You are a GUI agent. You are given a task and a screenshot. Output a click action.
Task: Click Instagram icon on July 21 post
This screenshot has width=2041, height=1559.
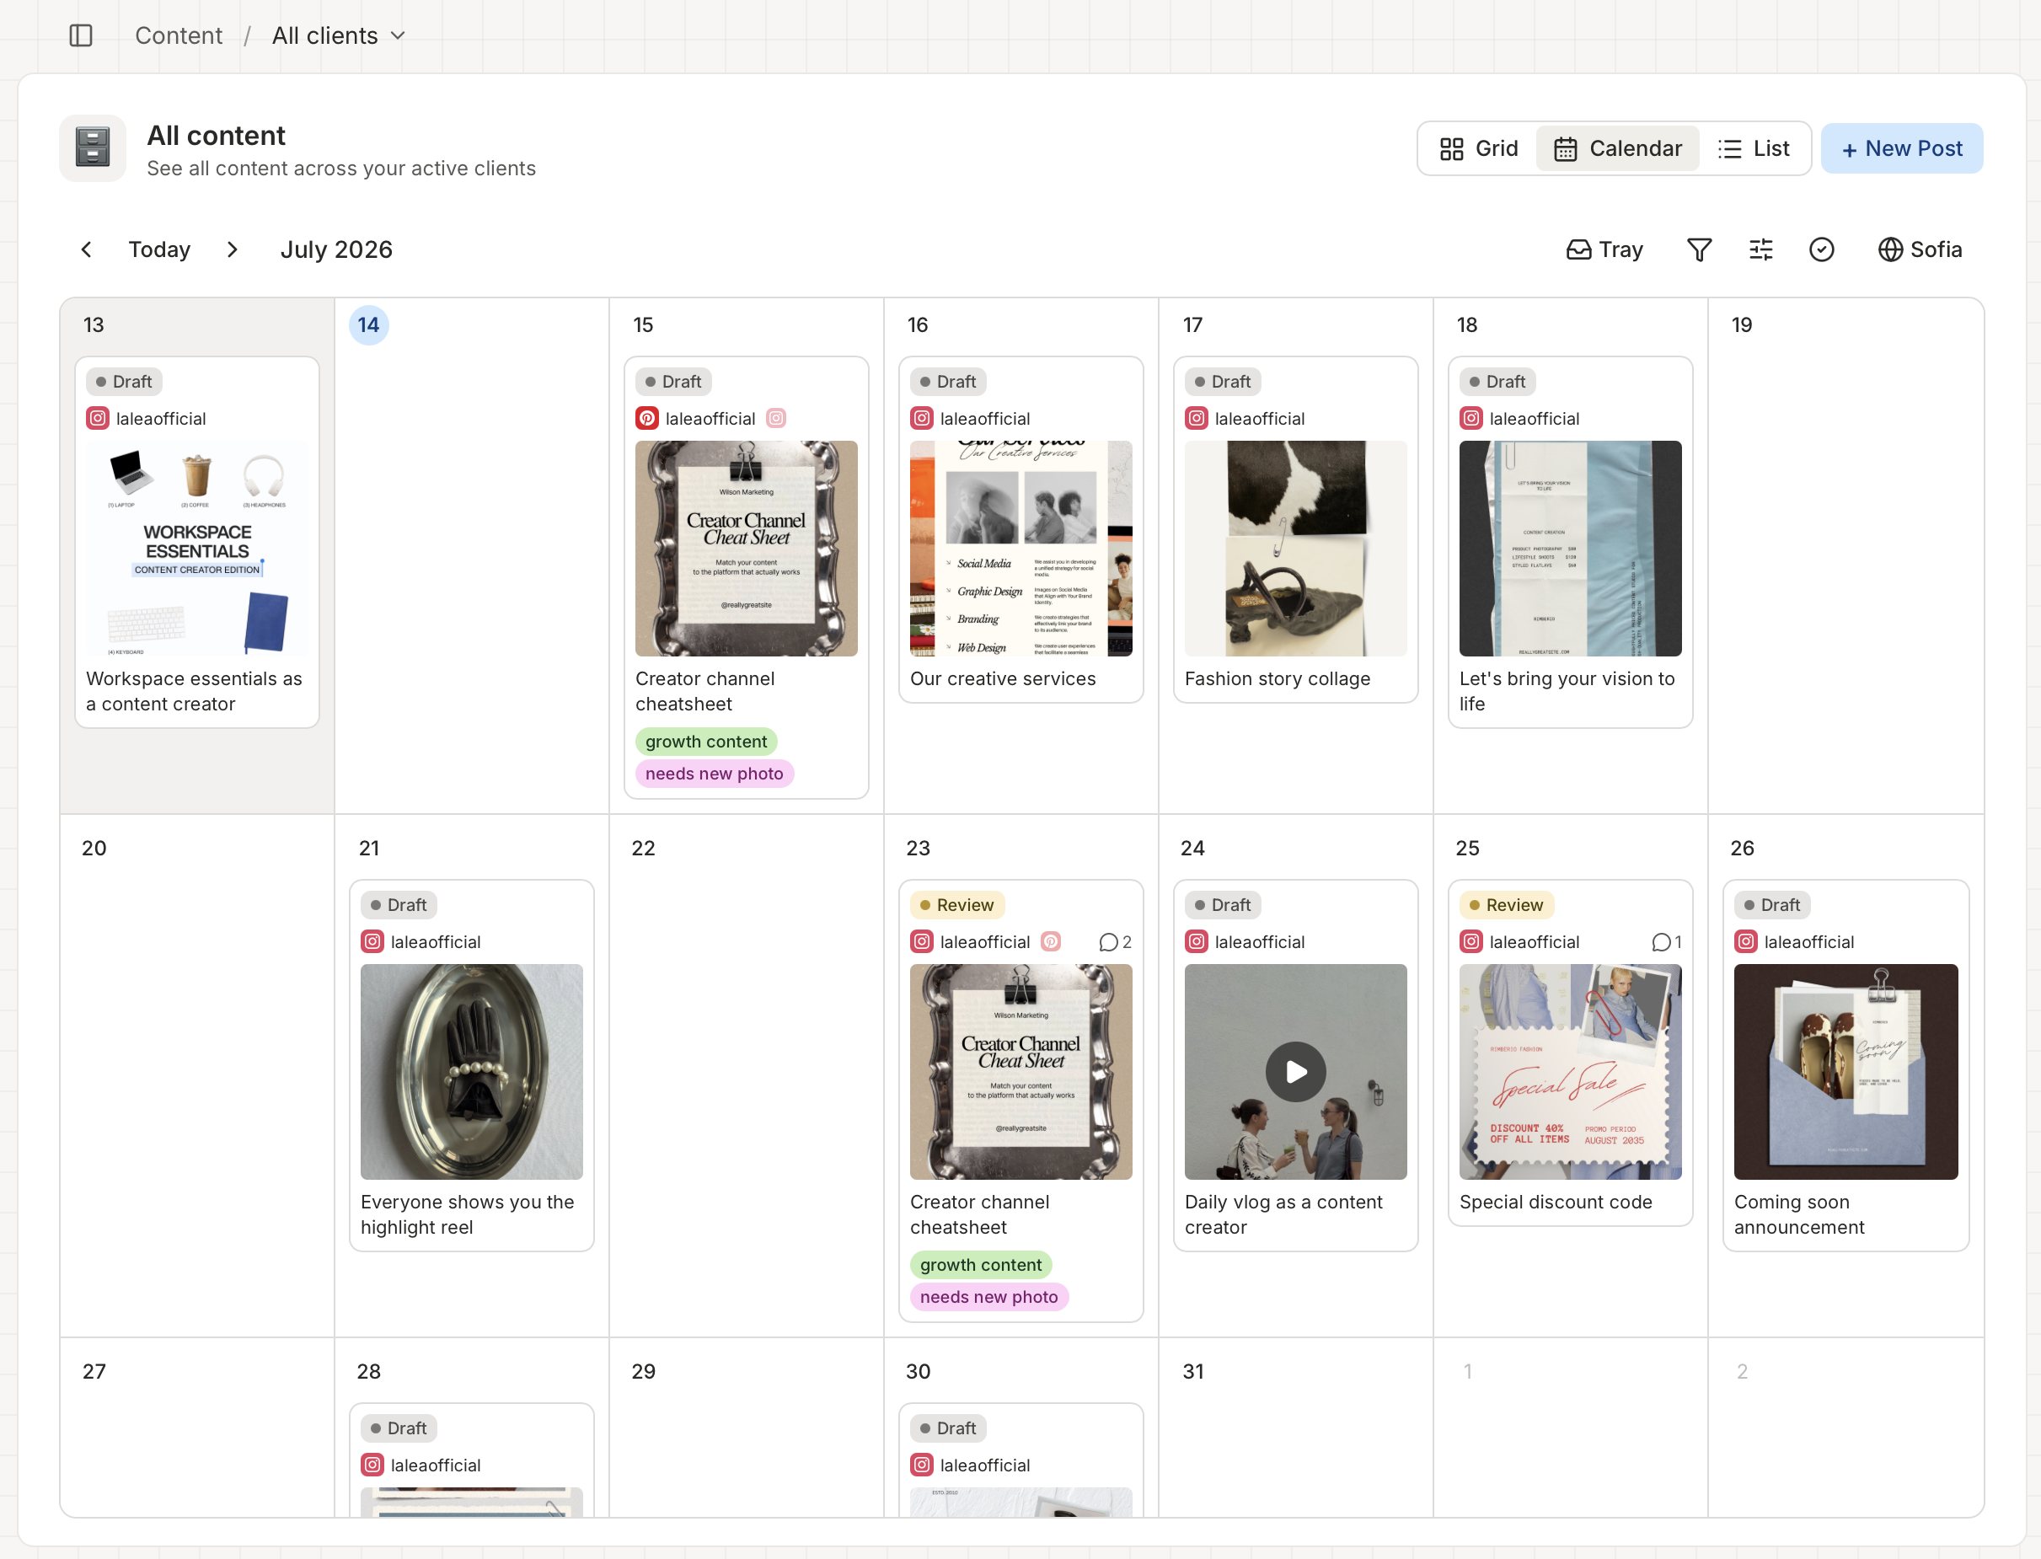tap(372, 942)
